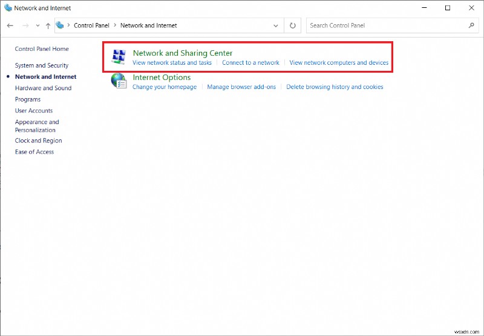
Task: Click Delete browsing history and cookies
Action: tap(335, 87)
